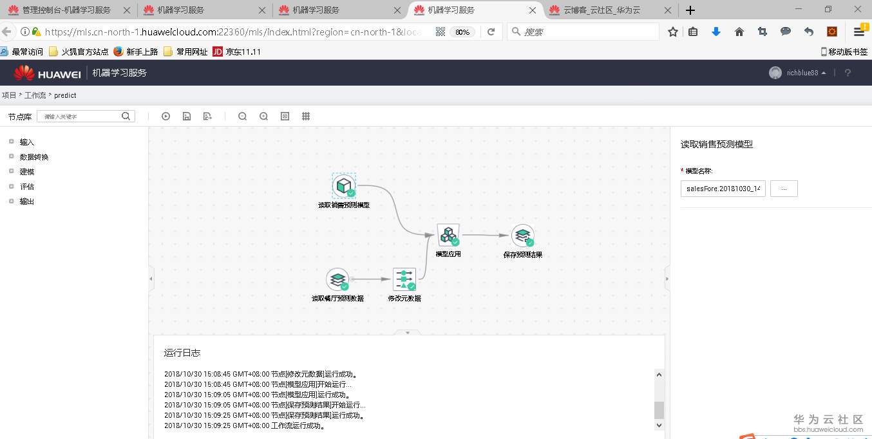Click the run log scroll-down arrow
Image resolution: width=872 pixels, height=439 pixels.
pos(659,425)
